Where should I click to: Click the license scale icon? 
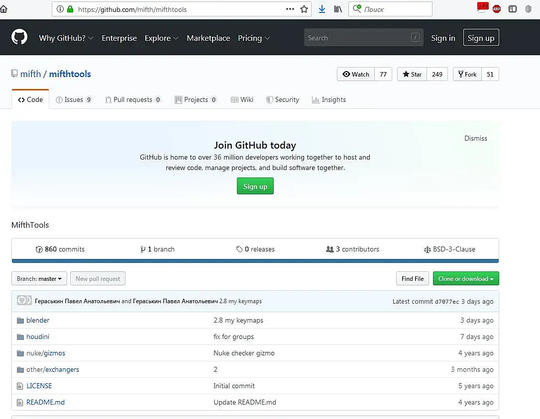tap(427, 250)
